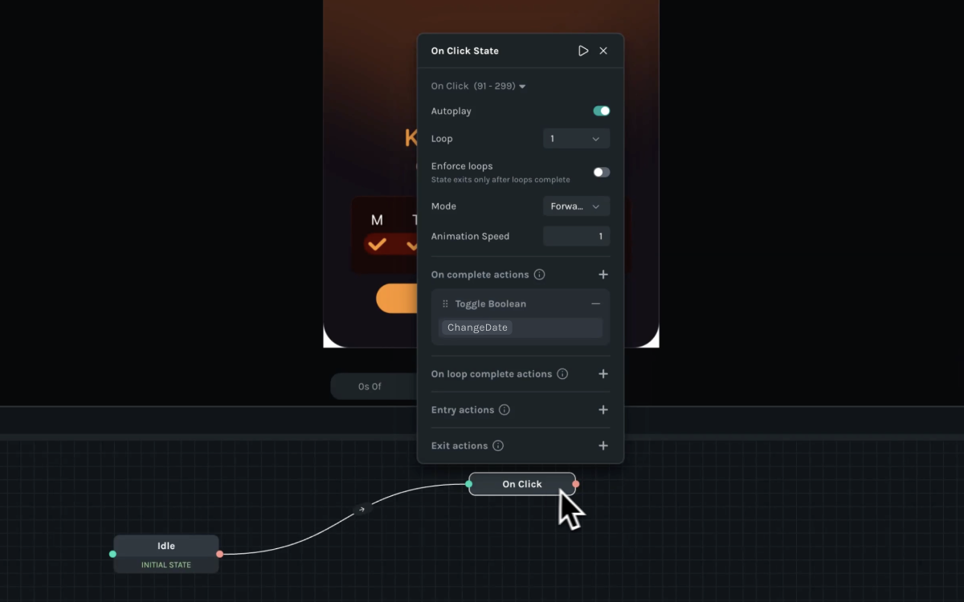Grab the Toggle Boolean drag handle
The width and height of the screenshot is (964, 602).
click(445, 304)
